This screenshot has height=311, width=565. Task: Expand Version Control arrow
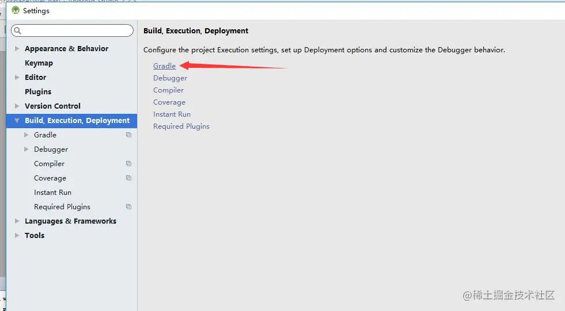(x=17, y=106)
